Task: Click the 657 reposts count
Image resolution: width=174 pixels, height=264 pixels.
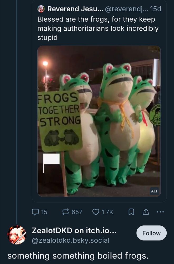Action: 77,212
